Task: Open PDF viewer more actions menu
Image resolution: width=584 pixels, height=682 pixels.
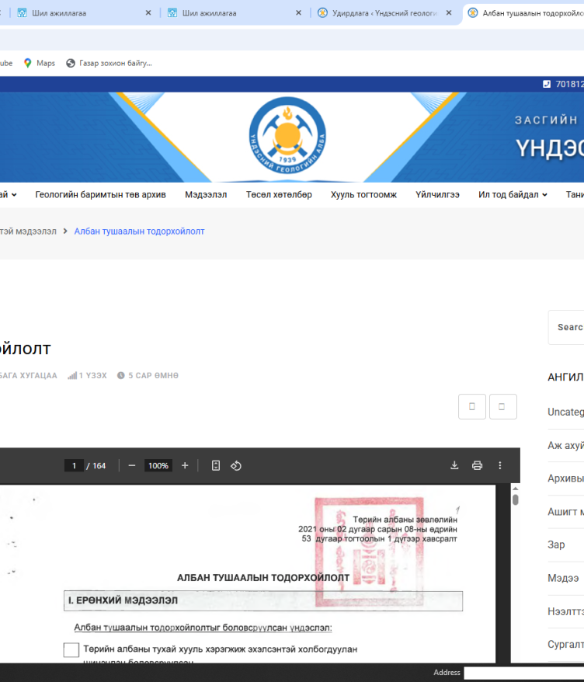Action: [x=500, y=465]
